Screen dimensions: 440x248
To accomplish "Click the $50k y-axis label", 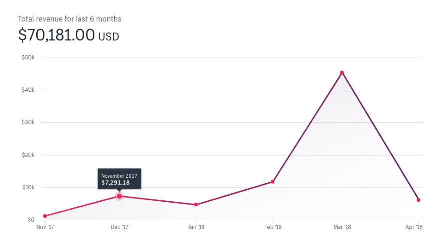I will coord(27,57).
